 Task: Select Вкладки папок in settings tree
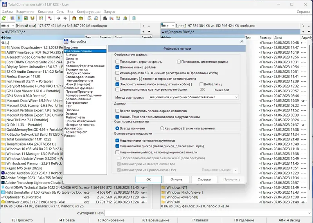tap(77, 70)
